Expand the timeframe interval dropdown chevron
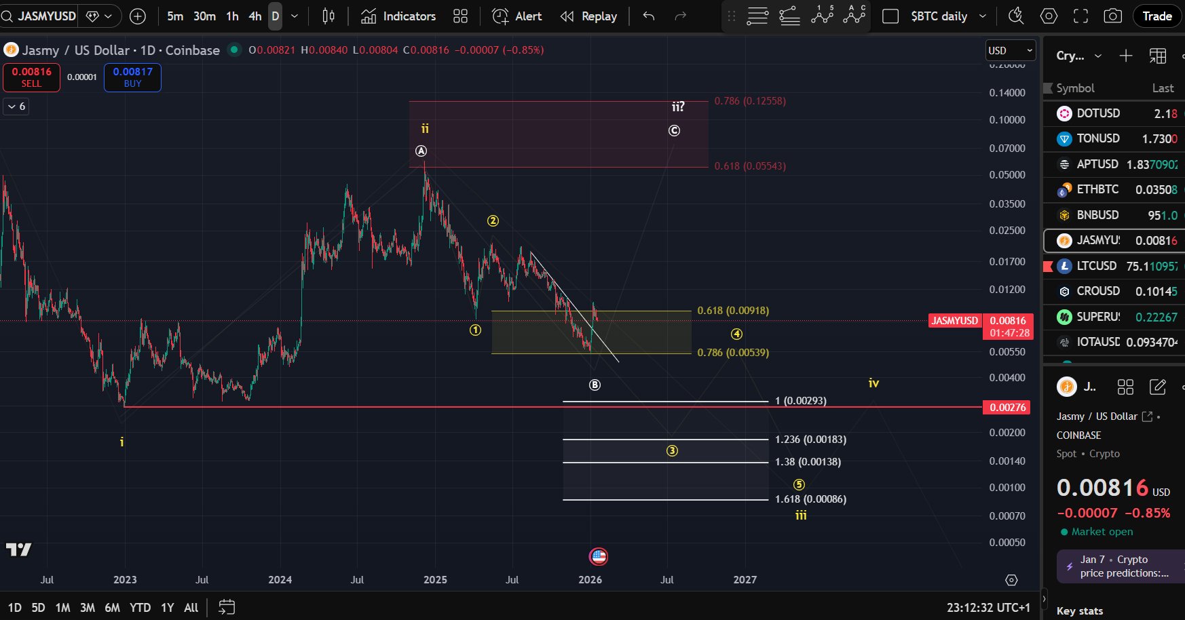Viewport: 1185px width, 620px height. pyautogui.click(x=295, y=16)
